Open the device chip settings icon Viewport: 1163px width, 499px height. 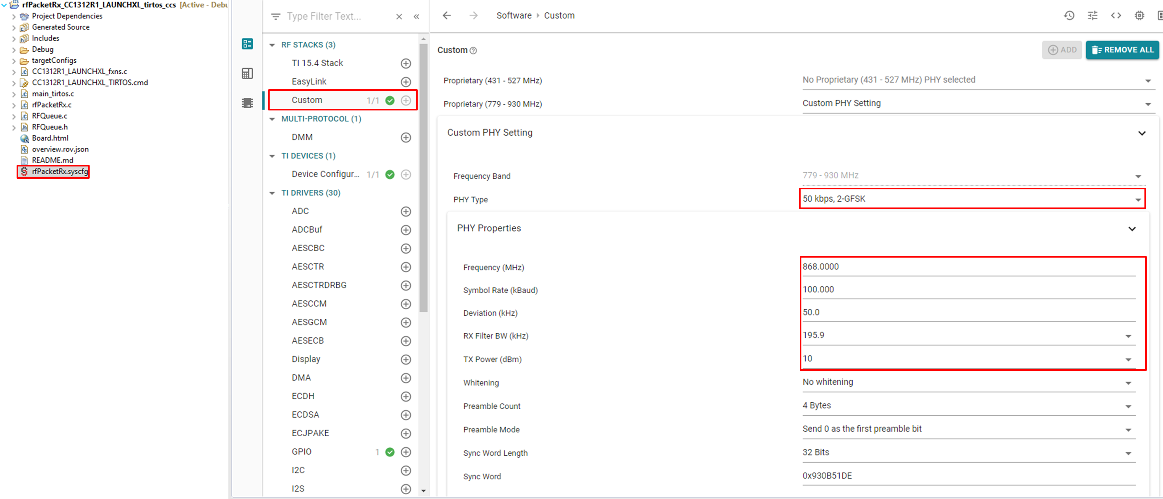1140,15
